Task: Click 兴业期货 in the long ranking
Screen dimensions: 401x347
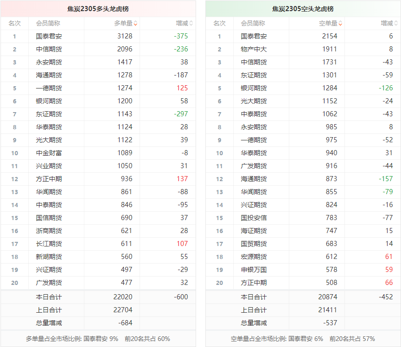Action: [x=49, y=166]
